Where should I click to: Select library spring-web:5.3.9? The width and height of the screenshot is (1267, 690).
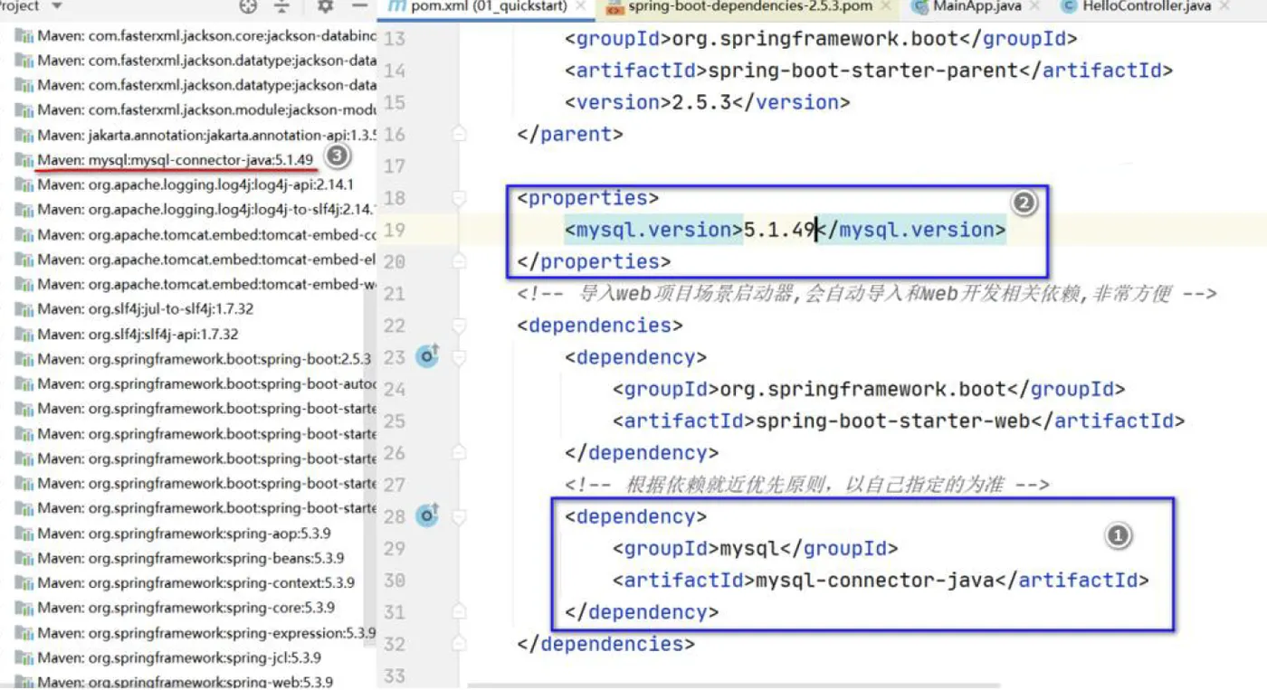[186, 682]
